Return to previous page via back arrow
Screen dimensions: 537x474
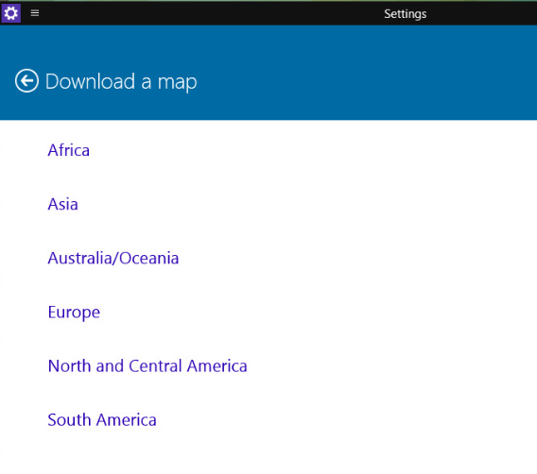click(x=26, y=80)
